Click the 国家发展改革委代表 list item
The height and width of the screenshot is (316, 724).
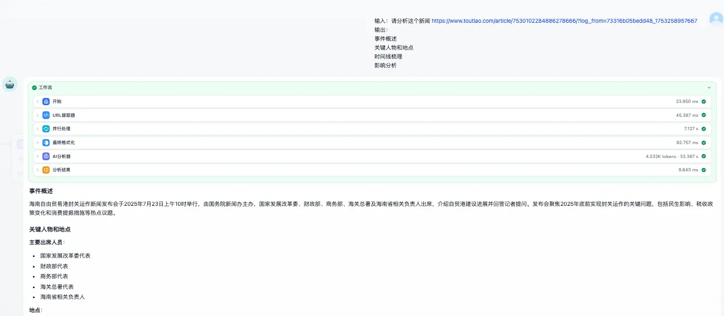[65, 255]
